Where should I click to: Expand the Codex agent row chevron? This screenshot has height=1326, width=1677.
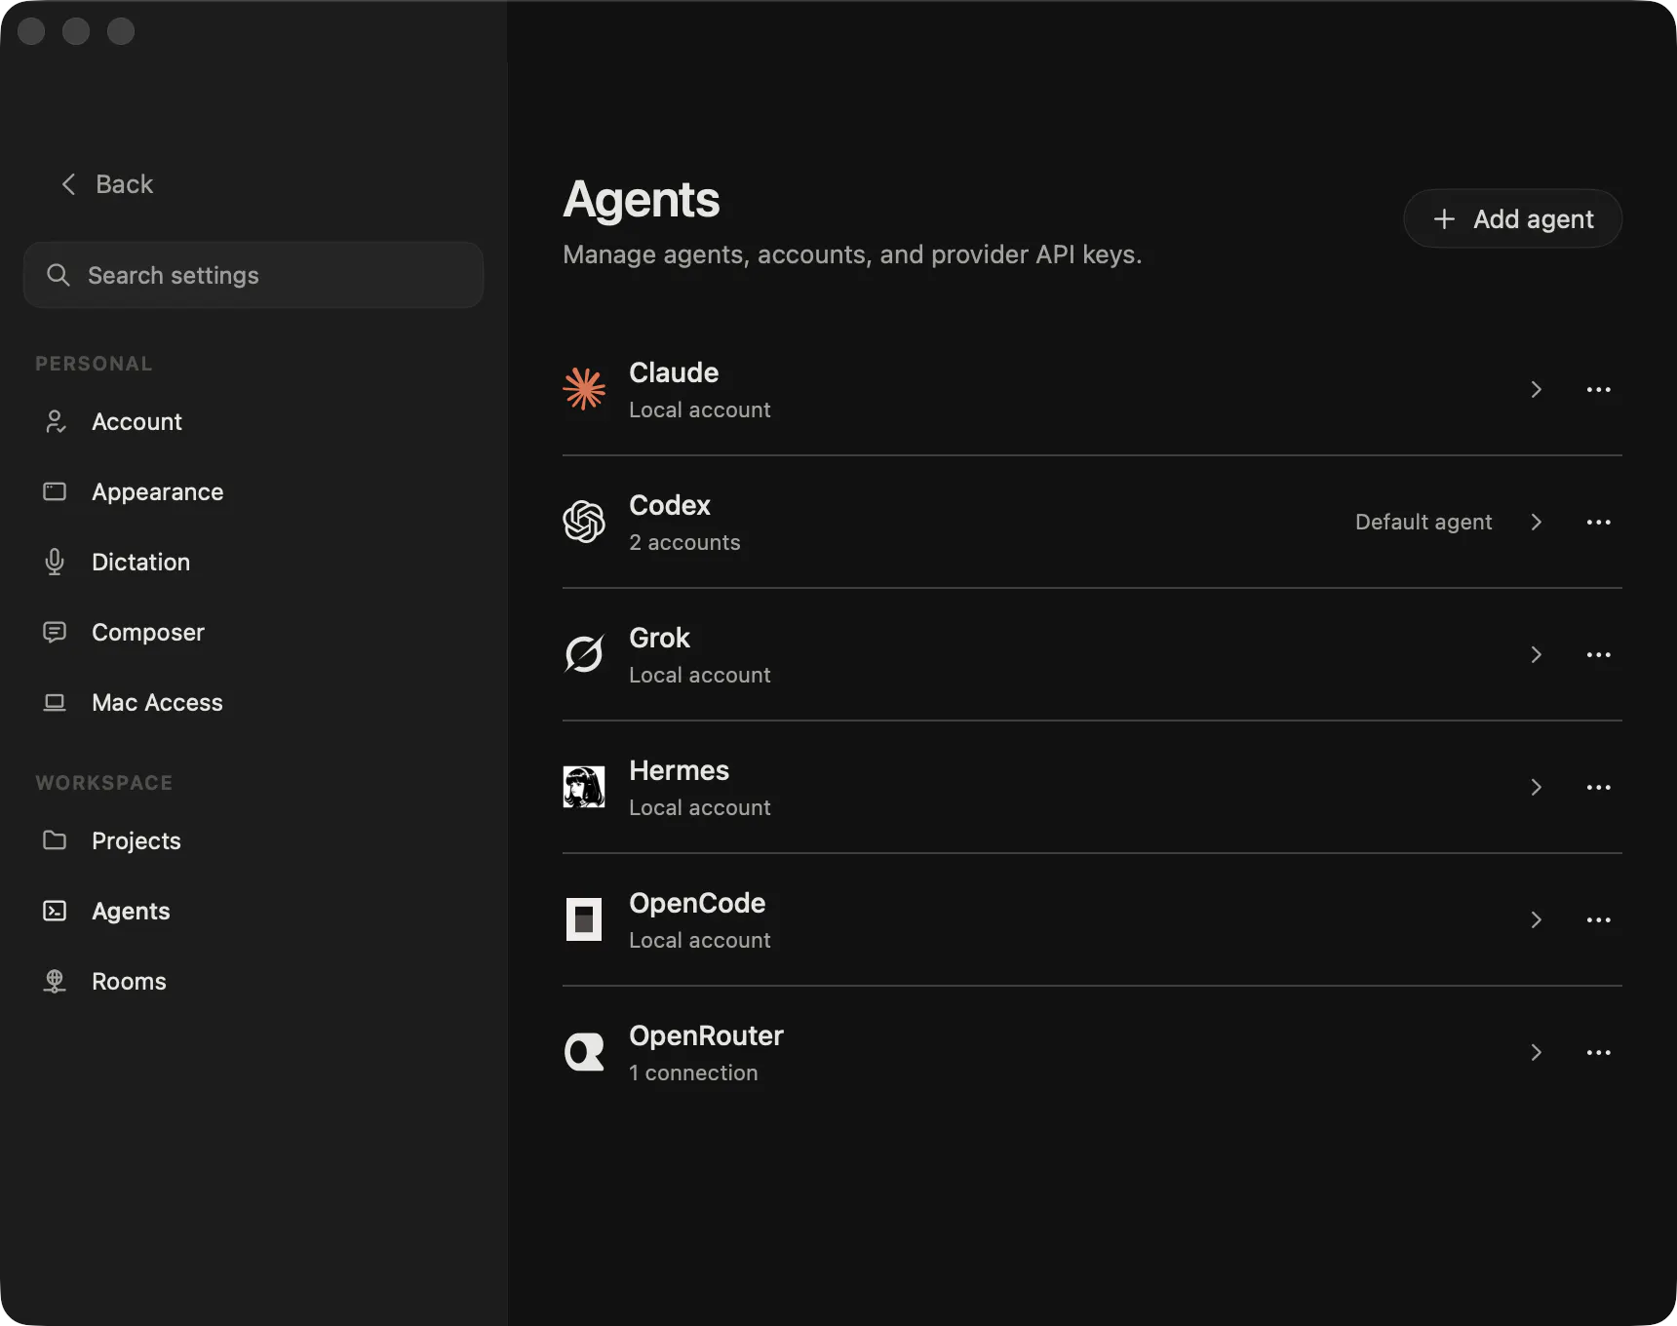[1537, 523]
